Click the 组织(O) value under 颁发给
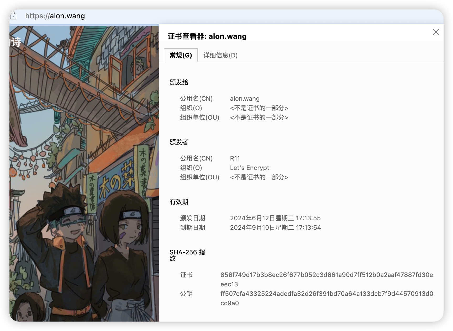Viewport: 453px width, 331px height. pyautogui.click(x=259, y=108)
